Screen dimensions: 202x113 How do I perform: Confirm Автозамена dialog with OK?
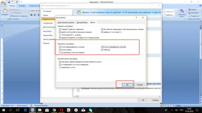point(127,85)
